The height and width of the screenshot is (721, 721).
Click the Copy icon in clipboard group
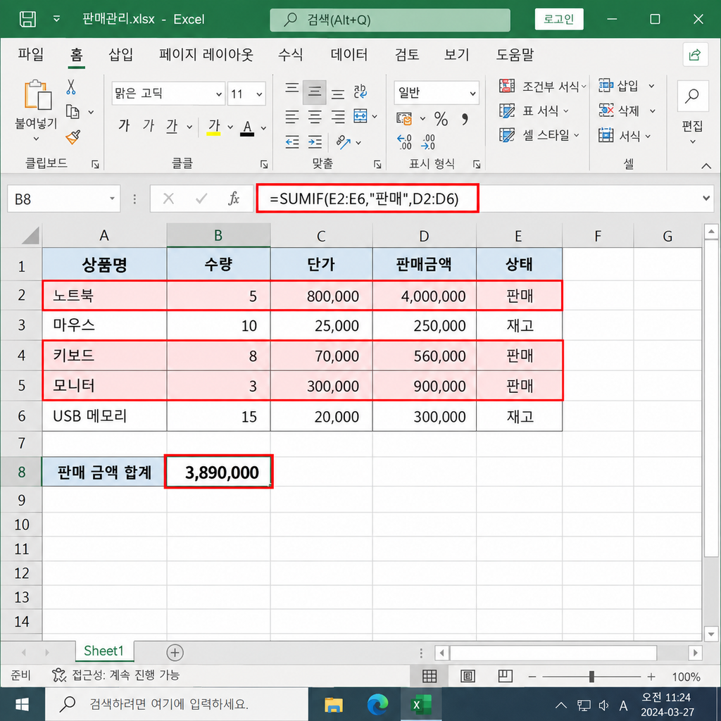tap(73, 112)
